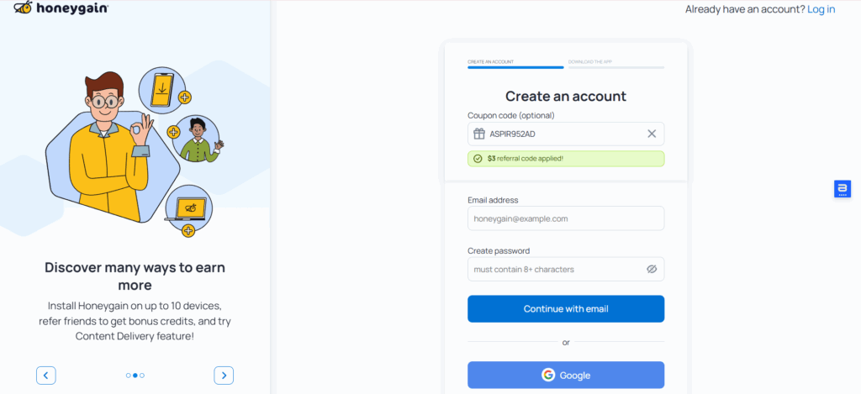Click the green checkmark referral icon
Screen dimensions: 861x394
(478, 158)
